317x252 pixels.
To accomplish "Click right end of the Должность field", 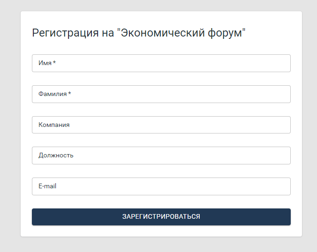I will click(x=281, y=156).
